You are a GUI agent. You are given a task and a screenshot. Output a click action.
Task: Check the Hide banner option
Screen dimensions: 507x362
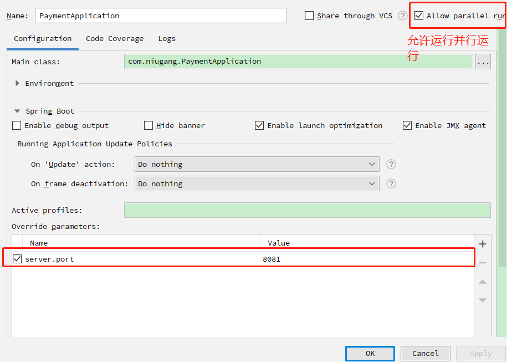pyautogui.click(x=148, y=125)
